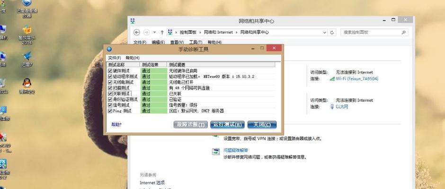Click the 测试名称 column header
This screenshot has width=445, height=189.
coord(124,65)
